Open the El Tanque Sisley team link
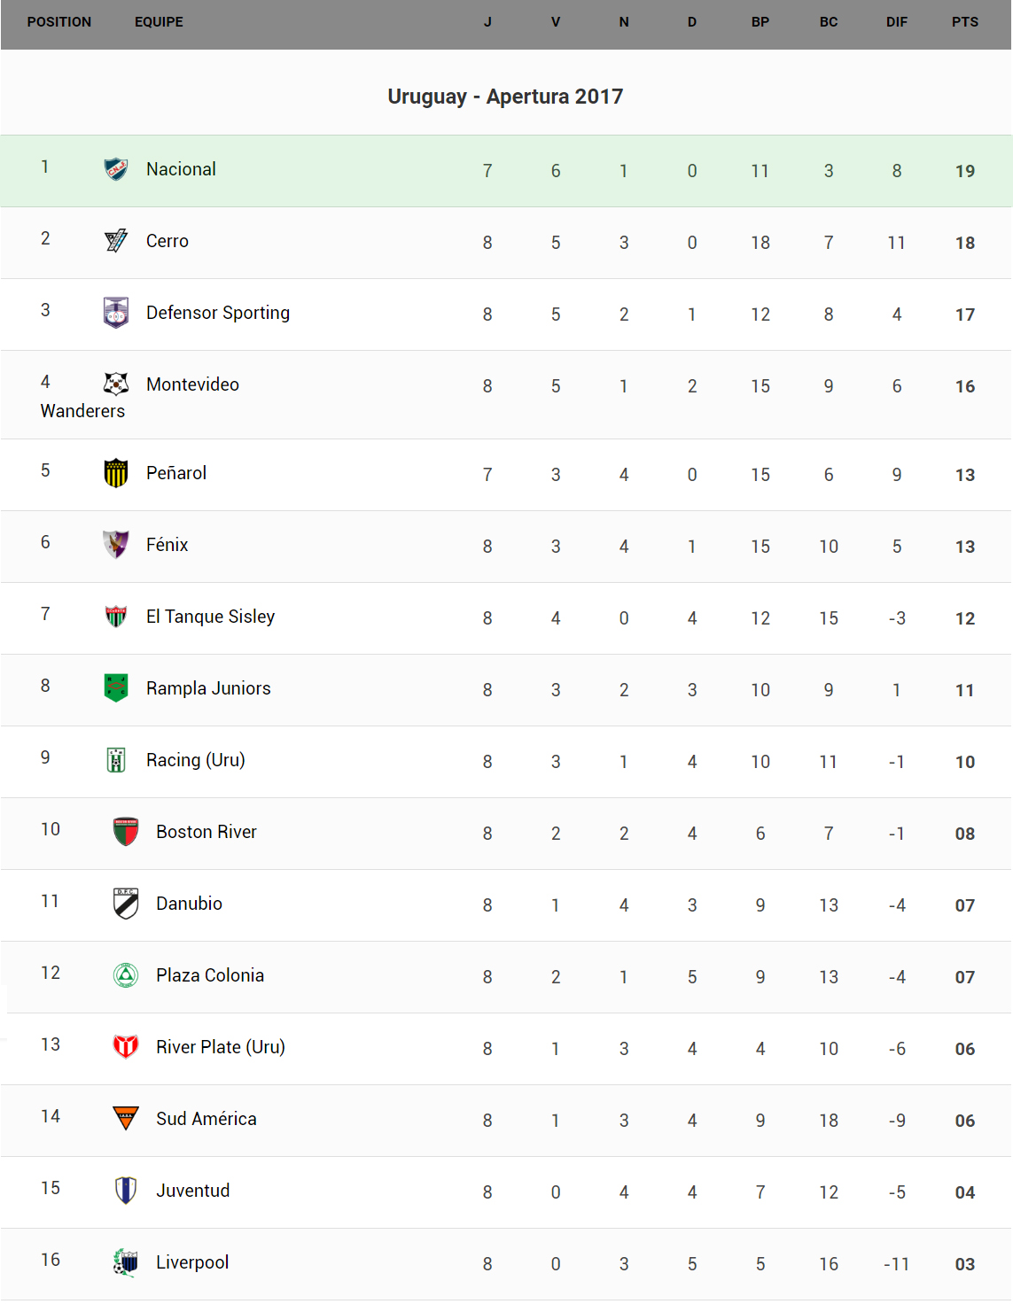 tap(210, 617)
